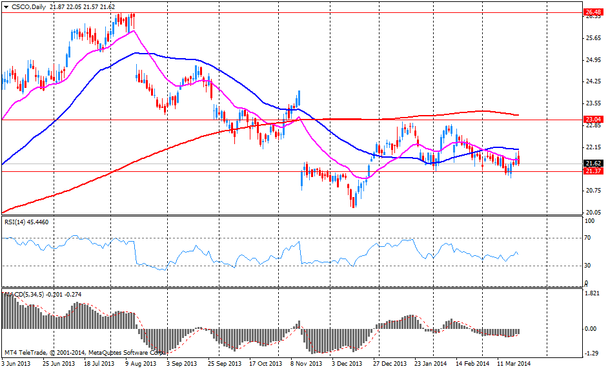Select the horizontal line at 26.48 level
This screenshot has height=369, width=608.
coord(292,12)
